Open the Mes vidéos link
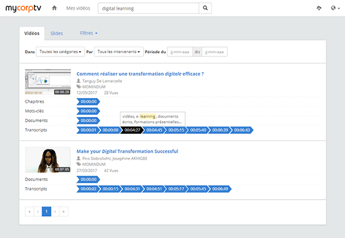The height and width of the screenshot is (238, 345). tap(78, 8)
